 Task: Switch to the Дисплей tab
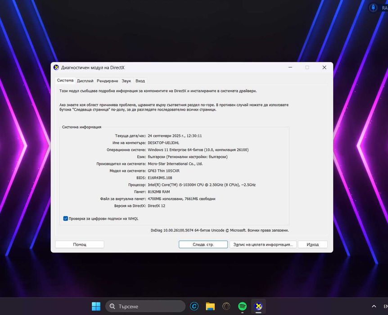[85, 81]
